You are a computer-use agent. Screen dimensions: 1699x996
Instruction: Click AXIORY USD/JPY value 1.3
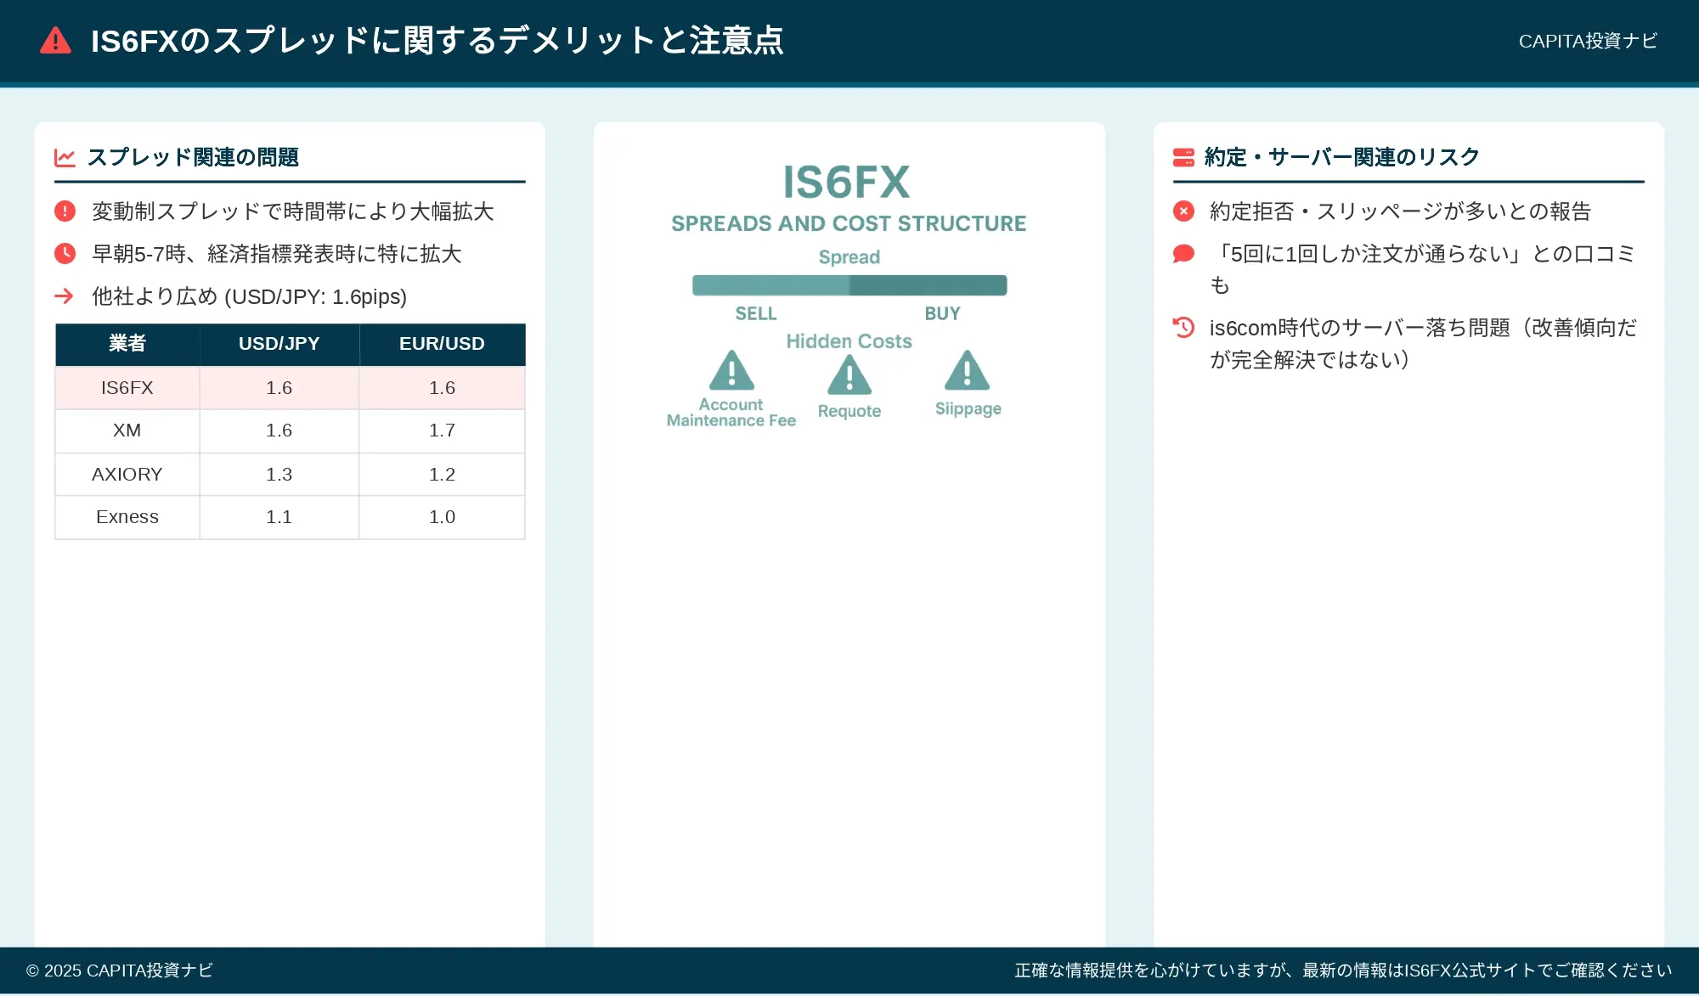(279, 475)
